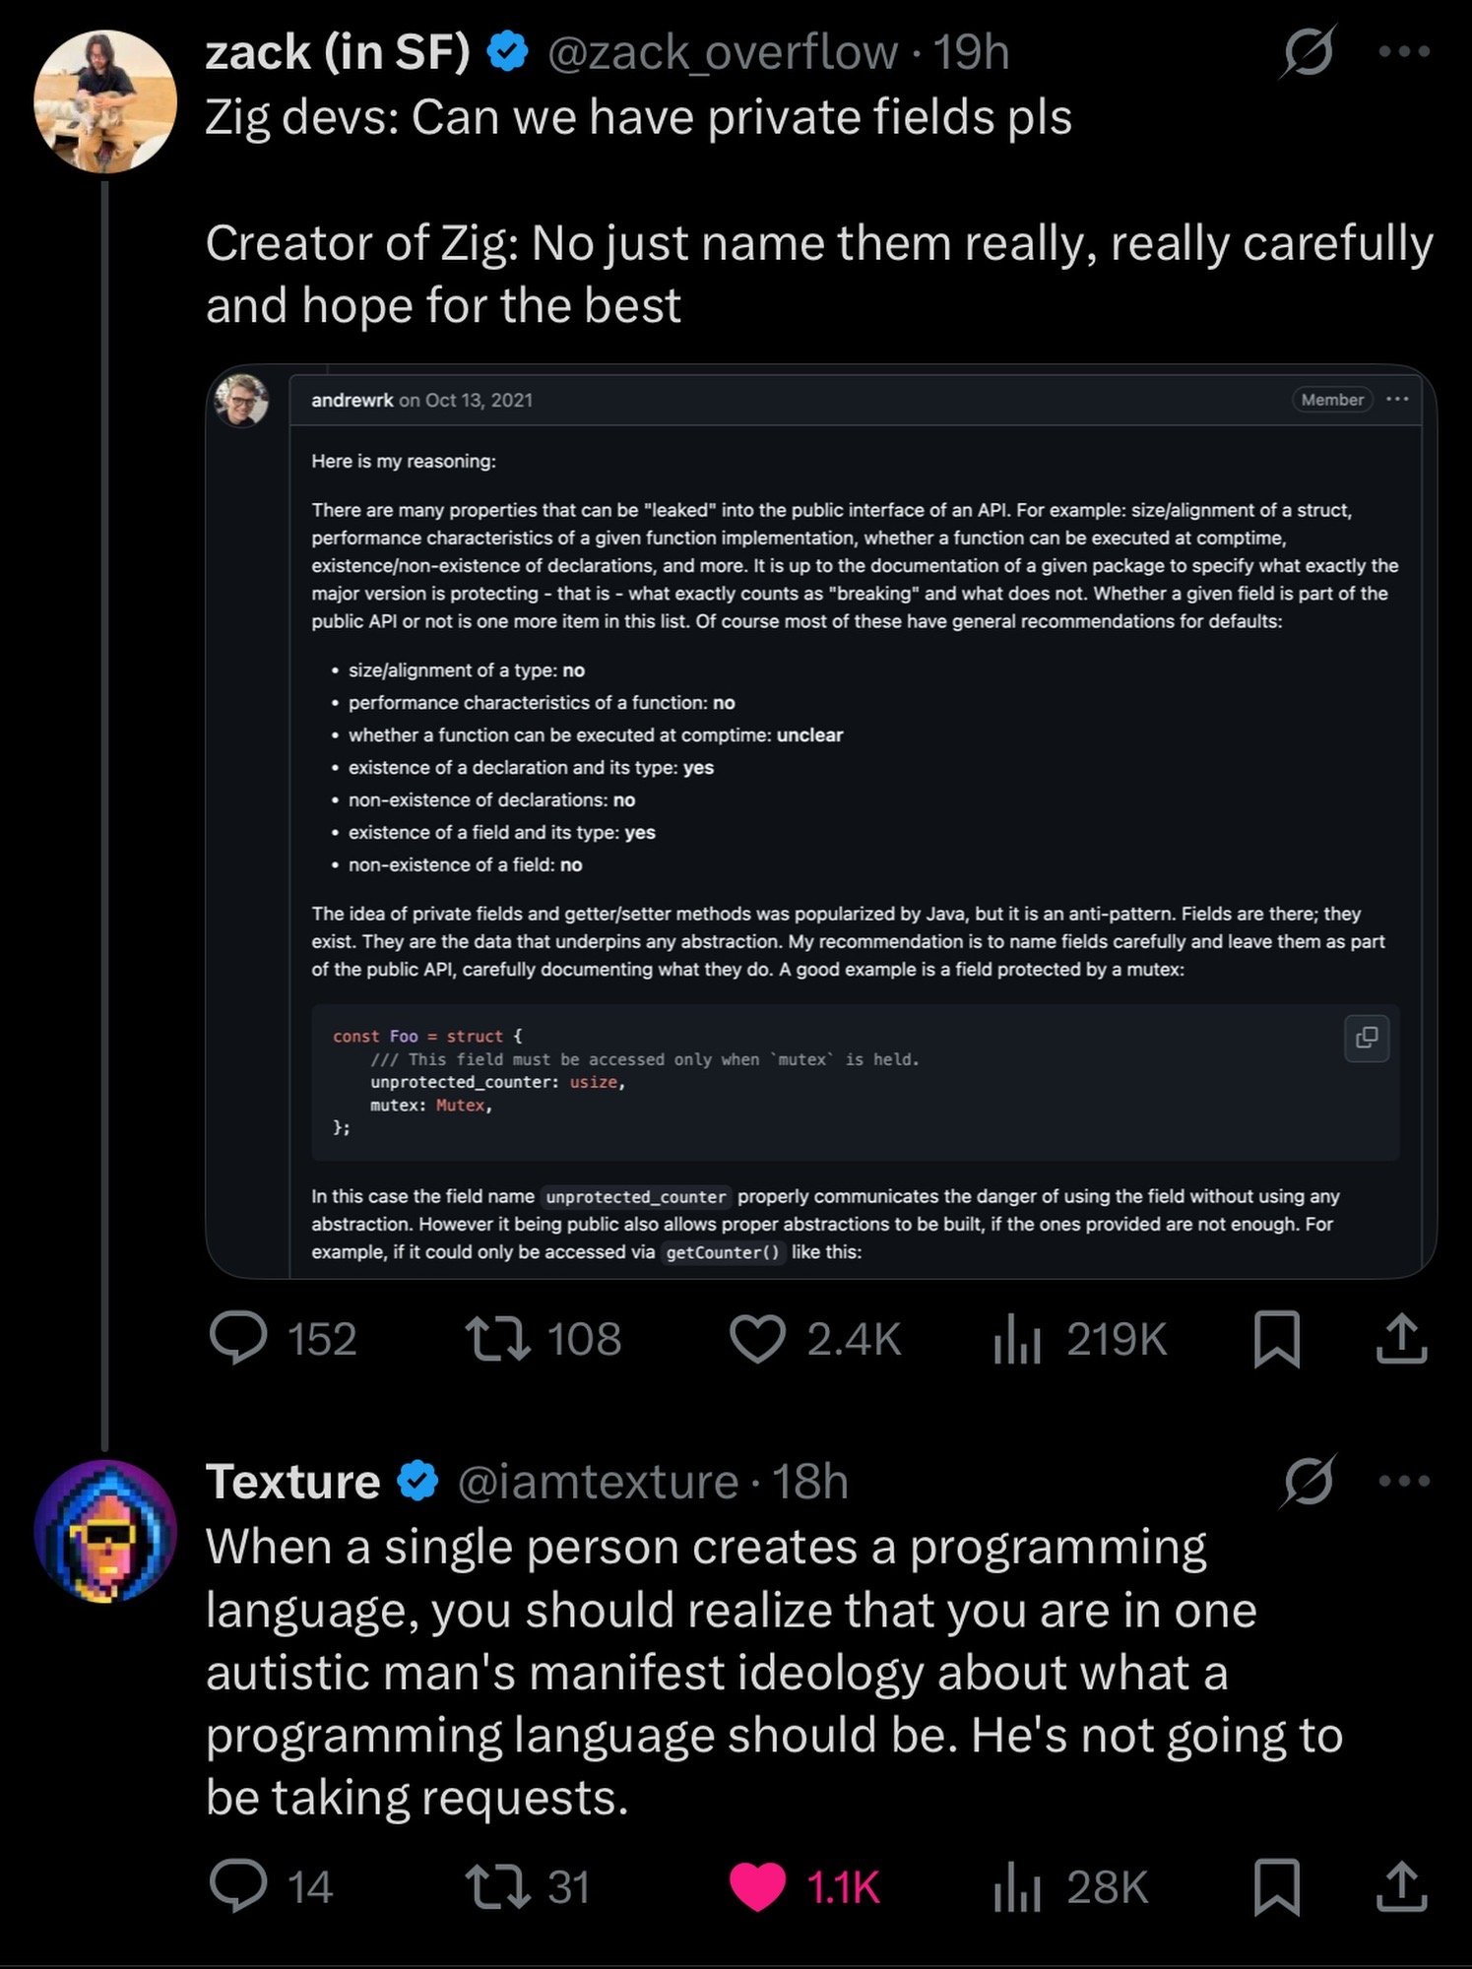
Task: Bookmark zack's Zig devs tweet
Action: pyautogui.click(x=1276, y=1339)
